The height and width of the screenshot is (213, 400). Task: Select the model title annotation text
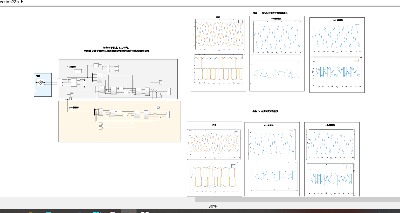(116, 49)
